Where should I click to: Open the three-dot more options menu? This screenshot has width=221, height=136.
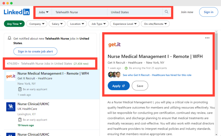207,38
